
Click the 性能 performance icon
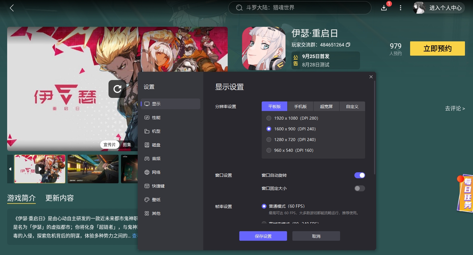[147, 118]
